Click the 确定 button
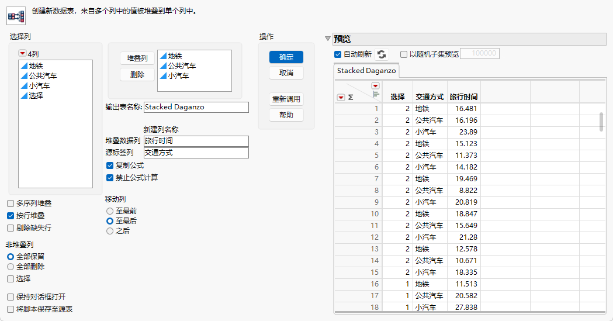This screenshot has height=321, width=613. tap(286, 57)
